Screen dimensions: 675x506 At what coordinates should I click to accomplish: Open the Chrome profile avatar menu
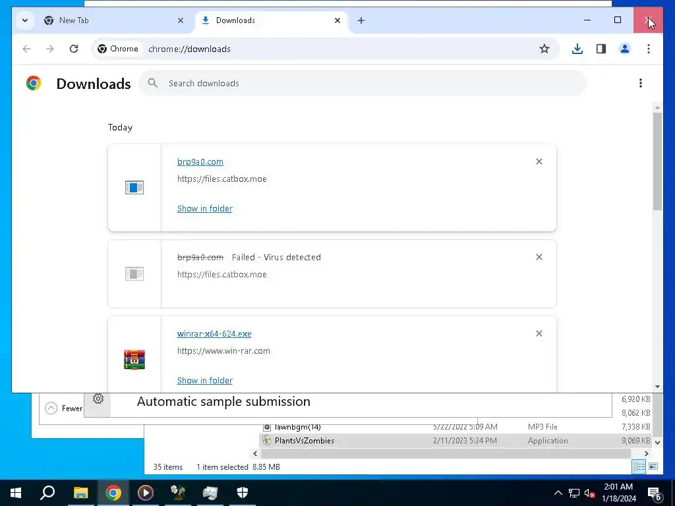coord(625,49)
